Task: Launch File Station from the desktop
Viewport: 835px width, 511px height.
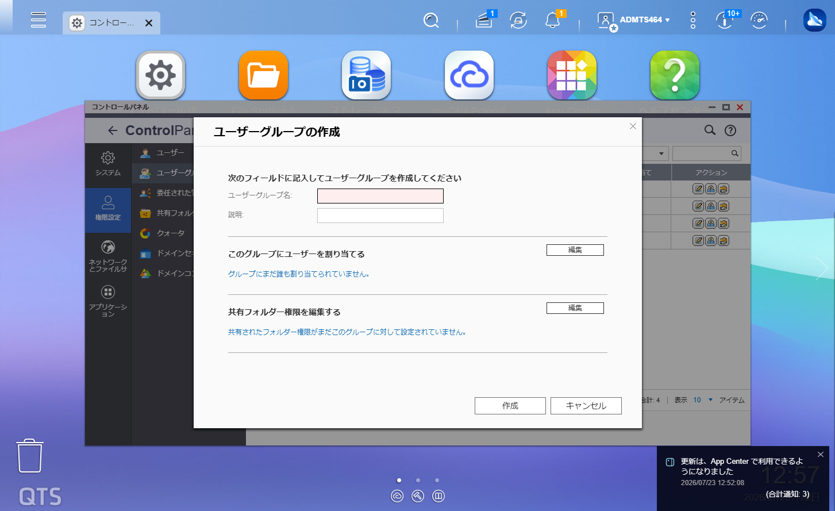Action: click(263, 75)
